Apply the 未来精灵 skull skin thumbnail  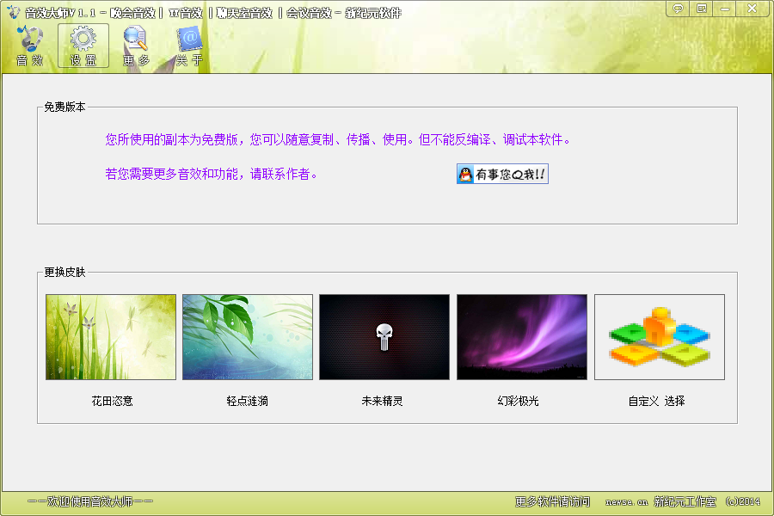coord(384,337)
